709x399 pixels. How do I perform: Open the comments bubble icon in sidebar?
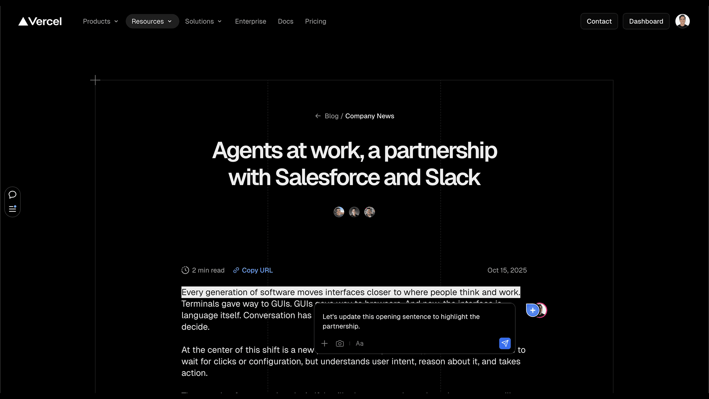tap(12, 195)
